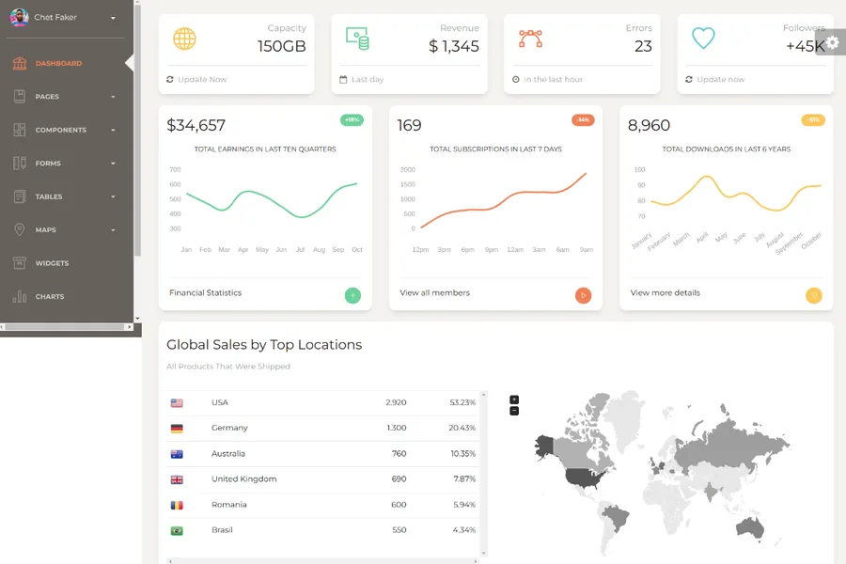Click the United States on the map
Viewport: 846px width, 564px height.
[585, 477]
